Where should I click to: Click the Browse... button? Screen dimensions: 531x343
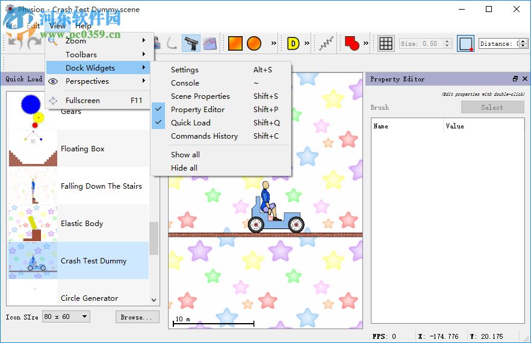point(137,317)
